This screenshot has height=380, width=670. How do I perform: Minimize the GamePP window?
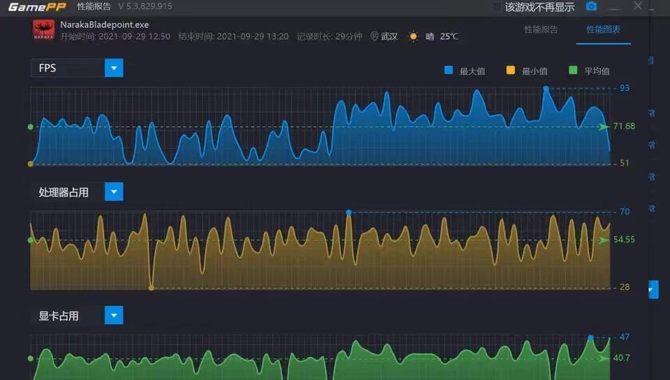click(614, 8)
